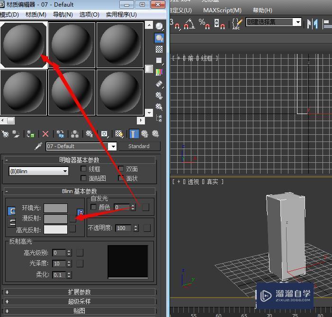Open the 实用程序(U) menu
This screenshot has height=317, width=332.
click(121, 15)
